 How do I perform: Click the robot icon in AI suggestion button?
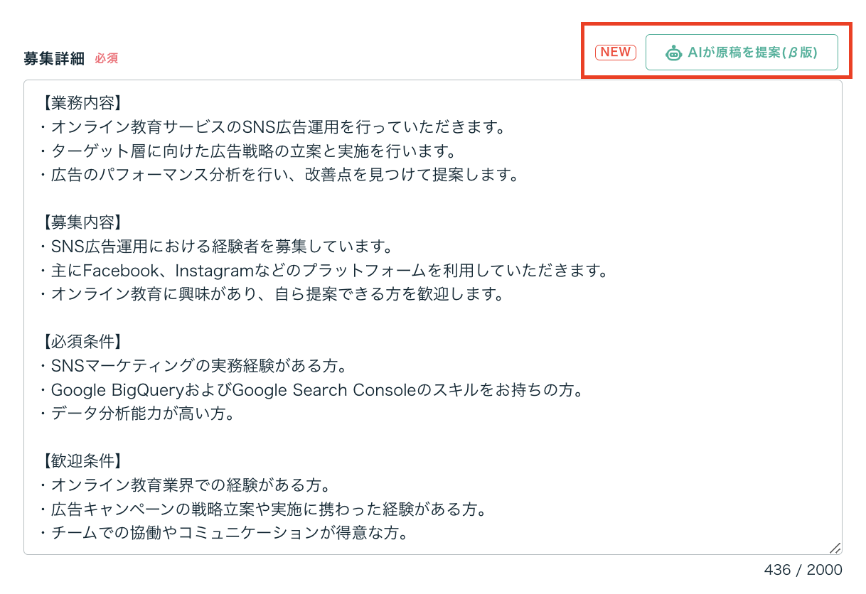click(x=673, y=53)
